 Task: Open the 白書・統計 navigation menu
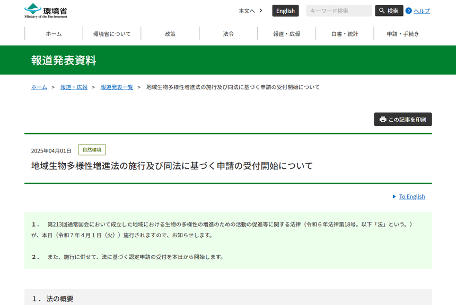(345, 34)
